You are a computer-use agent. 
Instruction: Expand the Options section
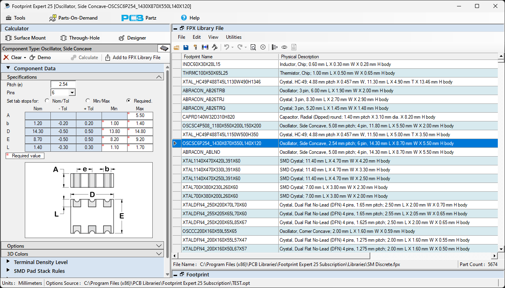click(159, 246)
